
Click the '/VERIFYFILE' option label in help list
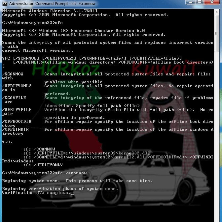coord(17,110)
